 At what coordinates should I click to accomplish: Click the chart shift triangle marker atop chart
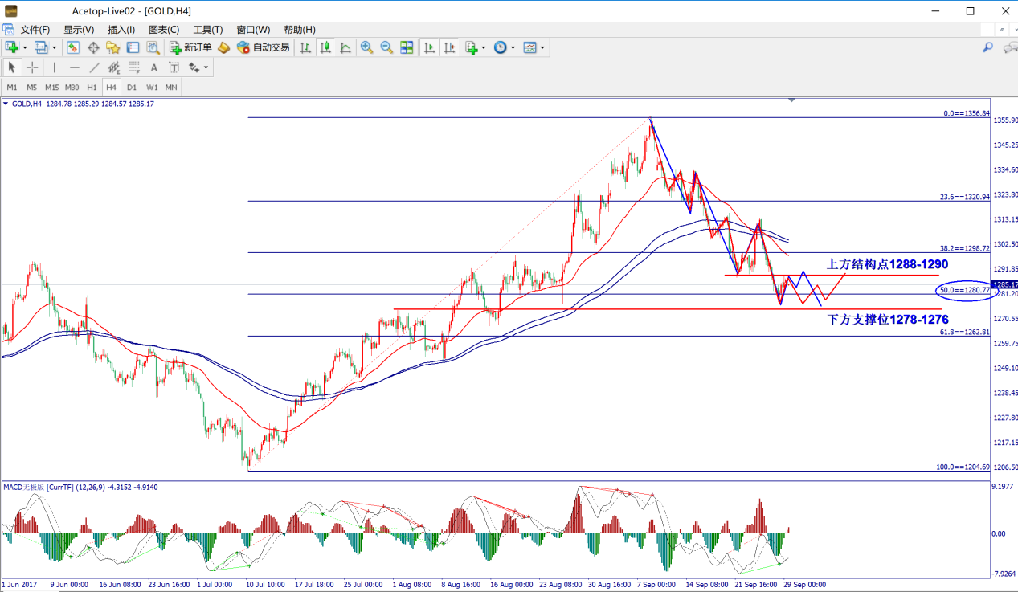(792, 100)
